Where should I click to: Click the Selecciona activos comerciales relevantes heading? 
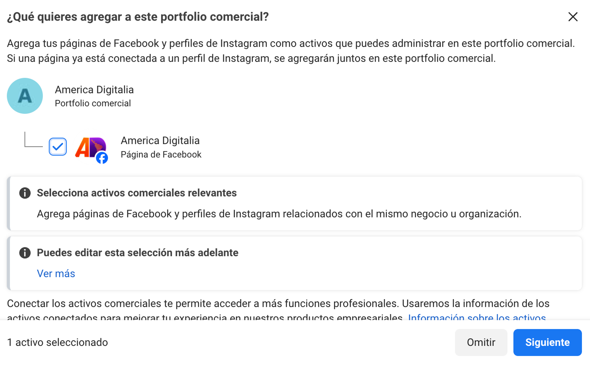pyautogui.click(x=137, y=193)
